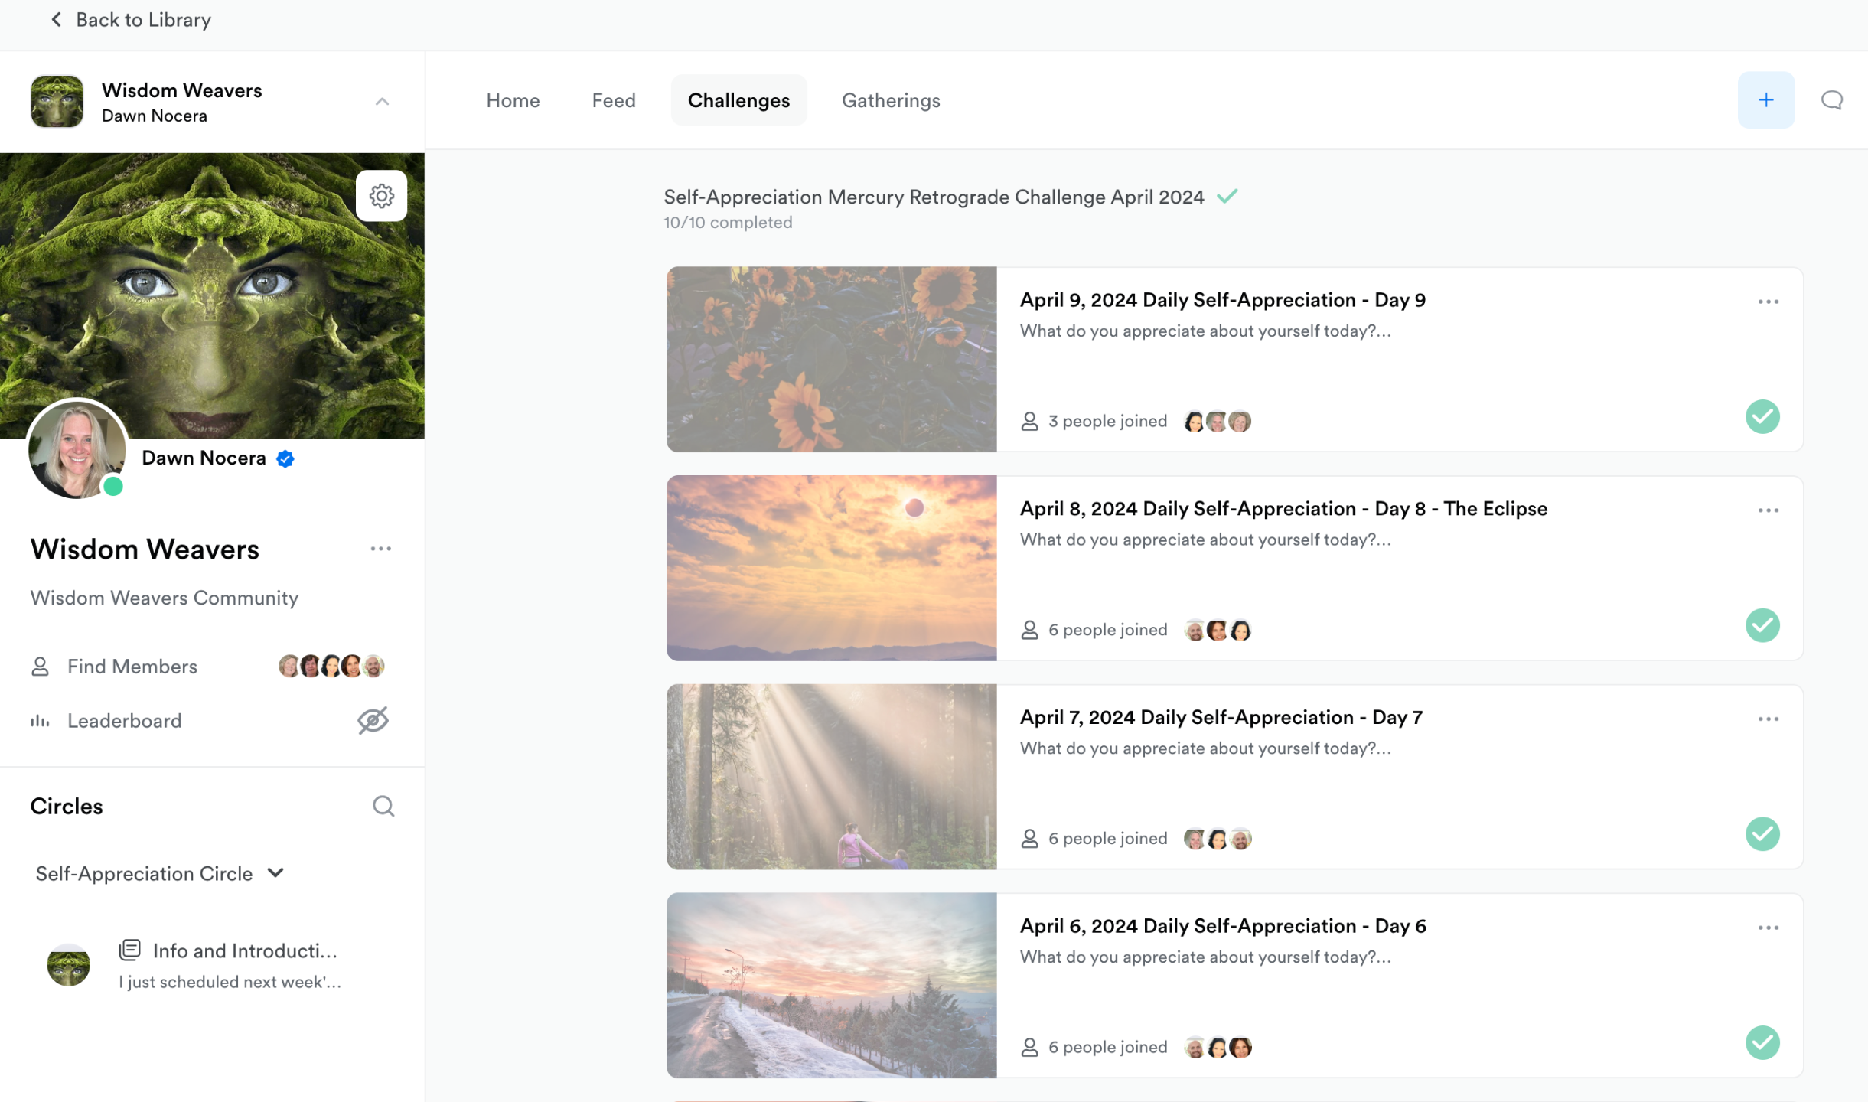Viewport: 1868px width, 1102px height.
Task: Open the Leaderboard link
Action: 124,720
